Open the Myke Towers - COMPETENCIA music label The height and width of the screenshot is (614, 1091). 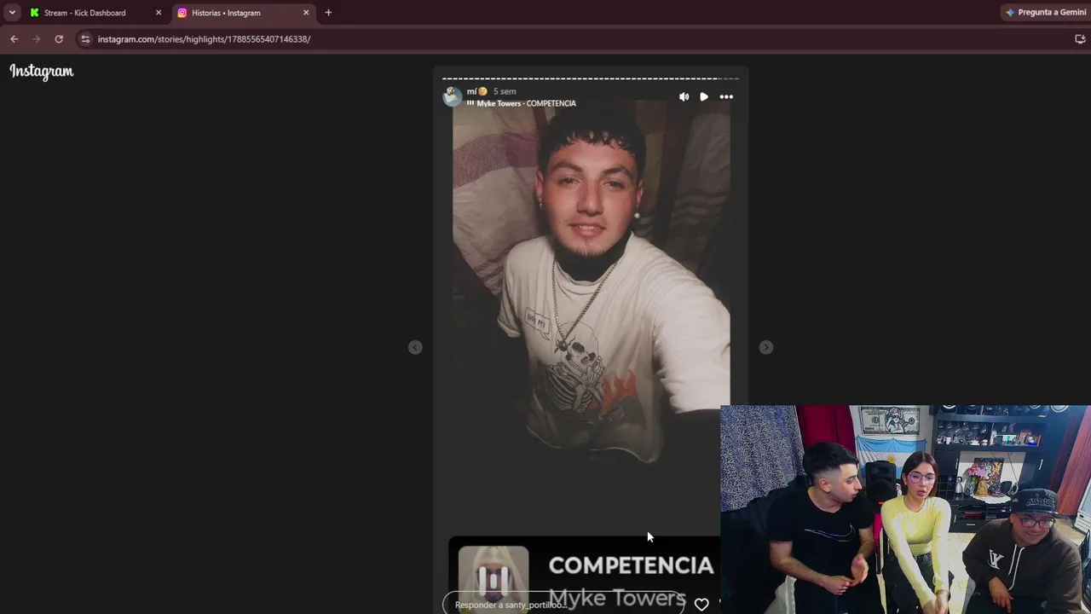pos(521,104)
